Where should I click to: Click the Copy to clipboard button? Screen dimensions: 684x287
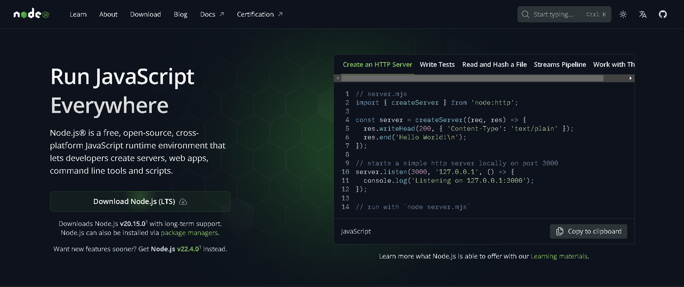pyautogui.click(x=589, y=231)
